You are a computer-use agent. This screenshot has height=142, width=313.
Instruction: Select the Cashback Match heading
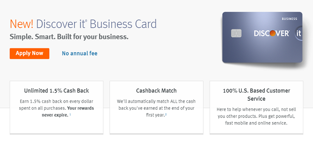(156, 91)
